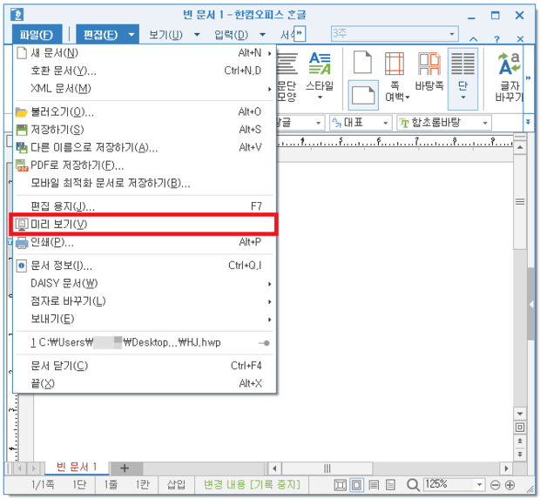Screen dimensions: 540x499
Task: Add a new document tab with plus
Action: point(125,468)
